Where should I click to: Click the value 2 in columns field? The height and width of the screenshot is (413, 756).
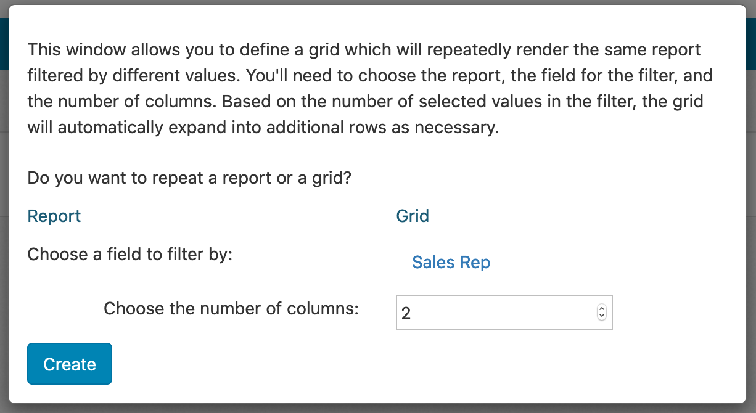point(406,314)
